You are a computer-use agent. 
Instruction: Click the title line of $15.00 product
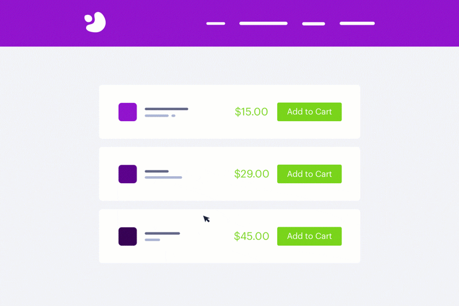coord(166,109)
